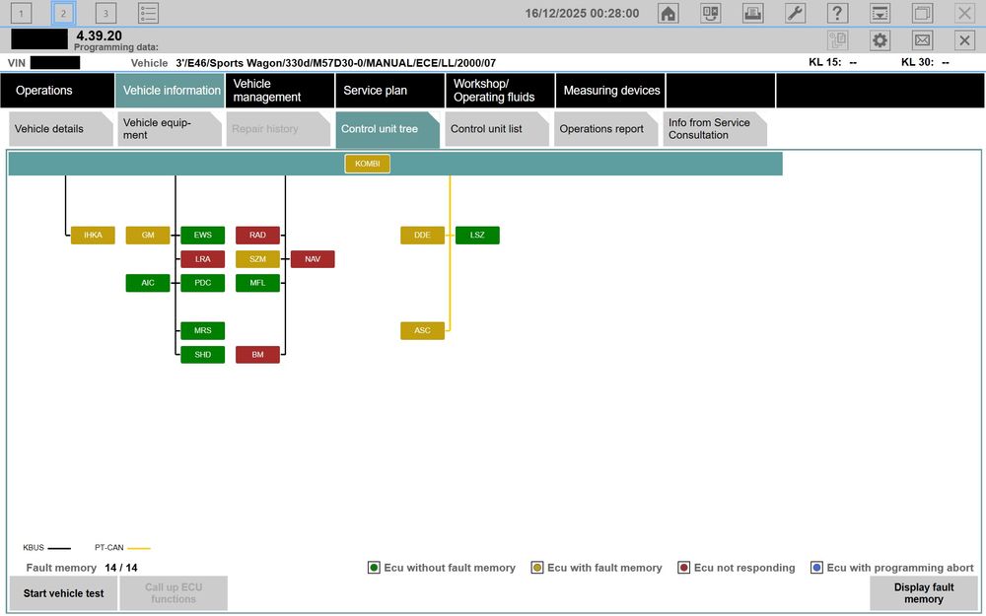Select the PDC control unit node
The width and height of the screenshot is (986, 616).
(202, 283)
